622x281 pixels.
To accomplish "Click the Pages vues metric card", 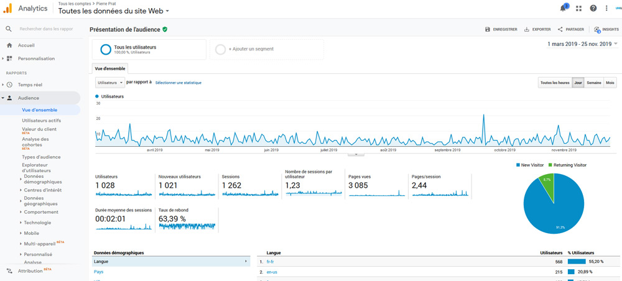I will tap(376, 185).
